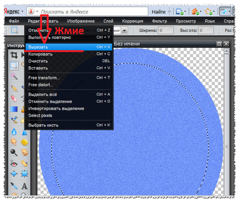Open the Язык menu
239x202 pixels.
[210, 21]
